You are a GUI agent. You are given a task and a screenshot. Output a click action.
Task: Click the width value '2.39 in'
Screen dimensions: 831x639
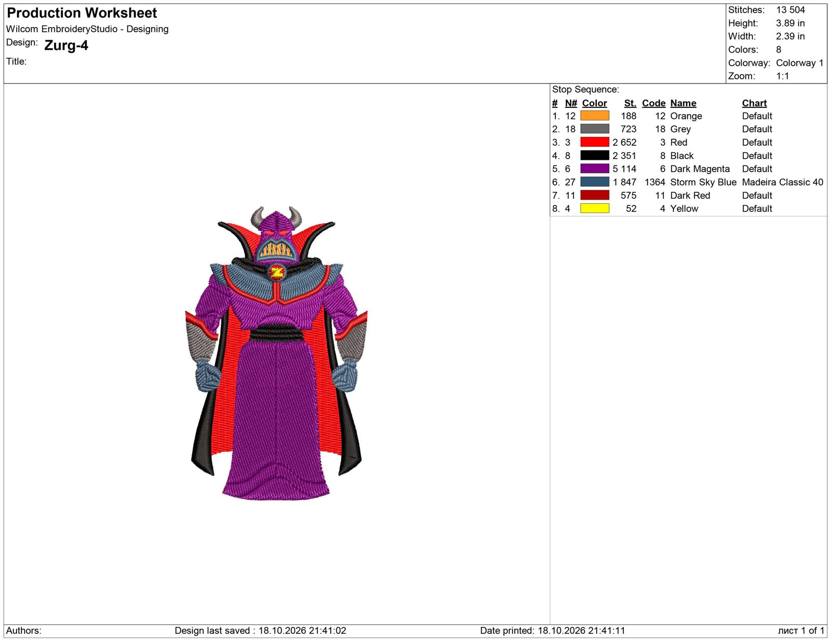click(790, 36)
